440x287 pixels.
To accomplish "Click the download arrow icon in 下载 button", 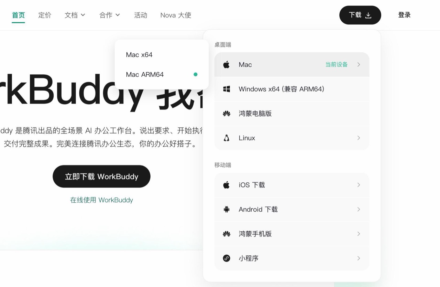I will point(368,15).
